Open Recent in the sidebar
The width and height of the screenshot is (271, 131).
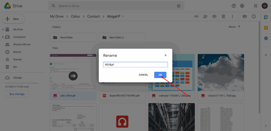(x=17, y=52)
